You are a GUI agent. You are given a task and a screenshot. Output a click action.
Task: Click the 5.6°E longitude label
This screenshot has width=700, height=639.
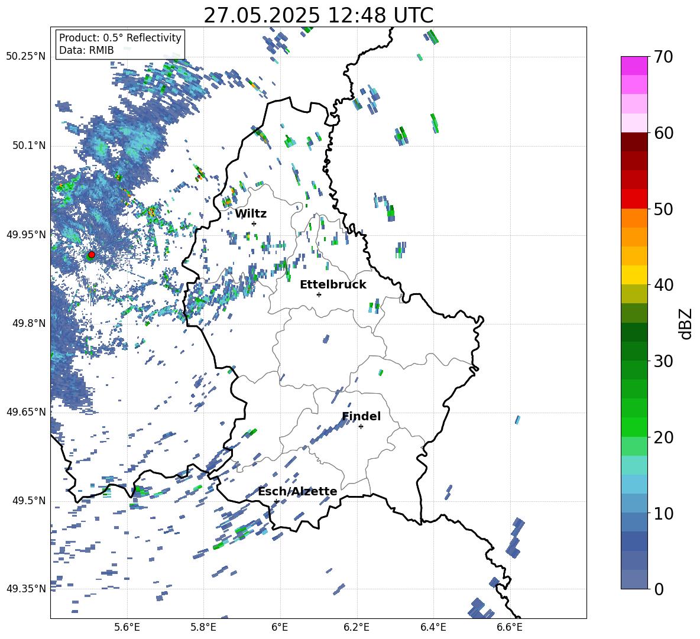[127, 627]
